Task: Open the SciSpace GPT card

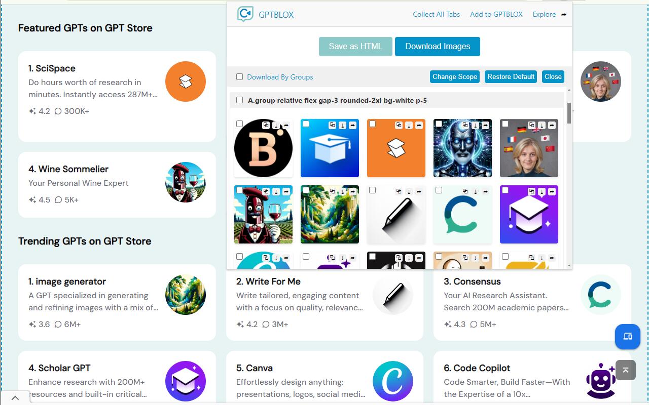Action: [117, 96]
